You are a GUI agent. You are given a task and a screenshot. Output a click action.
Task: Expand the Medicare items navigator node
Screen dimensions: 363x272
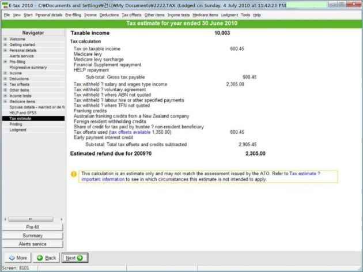click(5, 101)
